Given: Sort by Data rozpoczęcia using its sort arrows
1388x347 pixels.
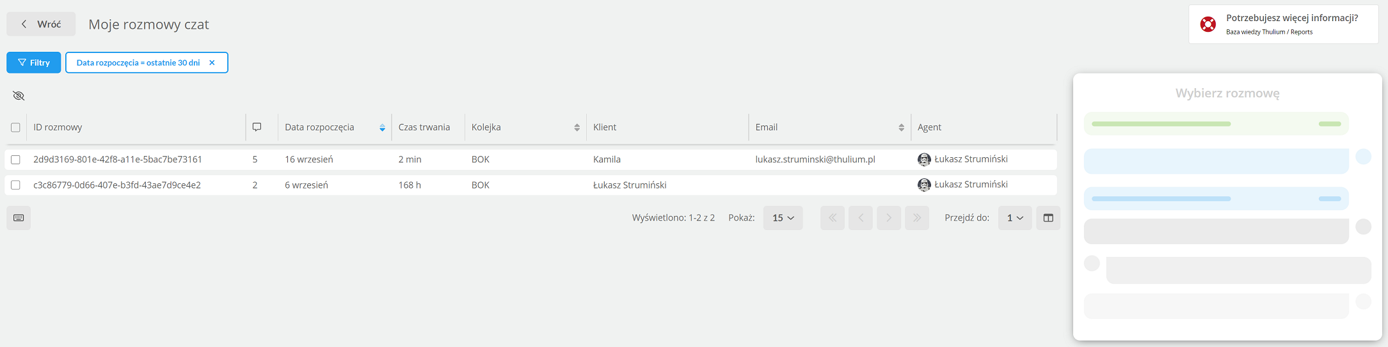Looking at the screenshot, I should 382,128.
